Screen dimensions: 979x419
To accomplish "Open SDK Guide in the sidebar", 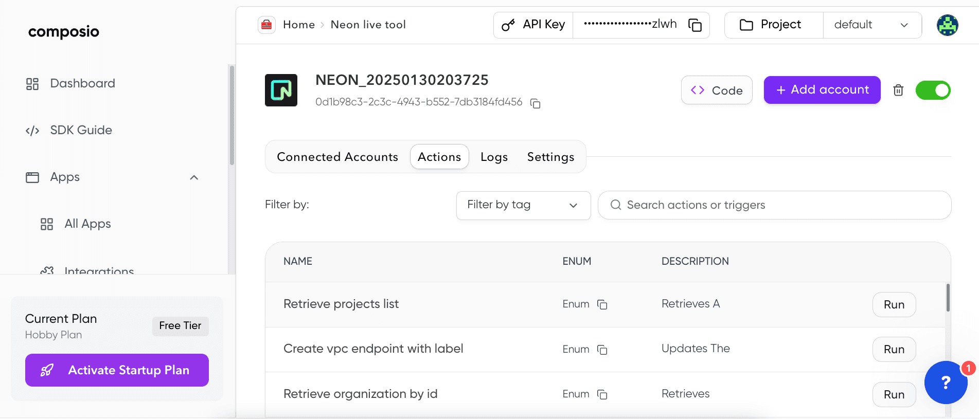I will 81,130.
